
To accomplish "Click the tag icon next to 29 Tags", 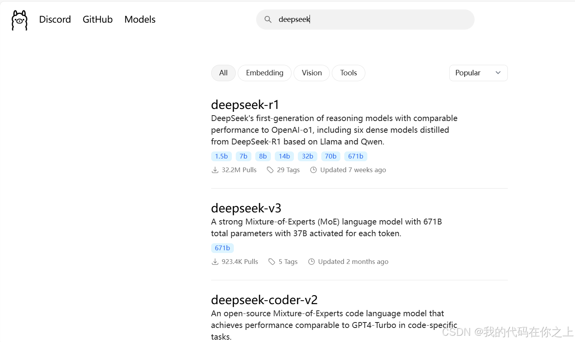I will [x=271, y=169].
